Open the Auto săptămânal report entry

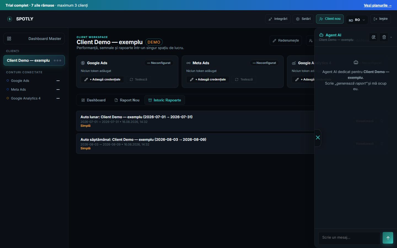[195, 144]
